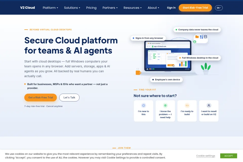Click the orange coffee mug illustration

138,72
